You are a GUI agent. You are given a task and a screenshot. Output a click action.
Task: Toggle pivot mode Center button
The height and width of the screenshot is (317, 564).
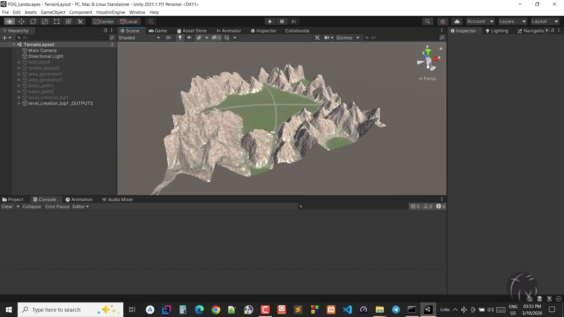104,22
